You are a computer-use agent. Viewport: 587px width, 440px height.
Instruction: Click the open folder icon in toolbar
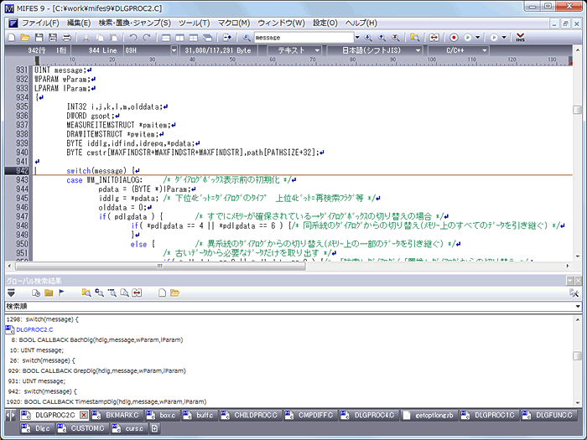click(25, 38)
